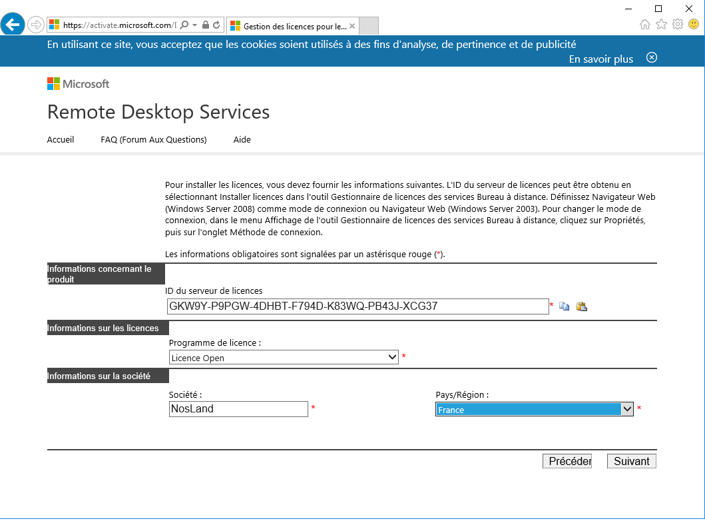The width and height of the screenshot is (705, 521).
Task: Go back with the browser back arrow
Action: pos(13,24)
